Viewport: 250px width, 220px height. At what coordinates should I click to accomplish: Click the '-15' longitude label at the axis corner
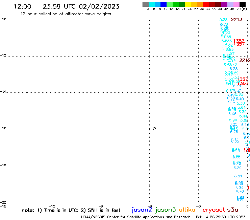[3, 206]
